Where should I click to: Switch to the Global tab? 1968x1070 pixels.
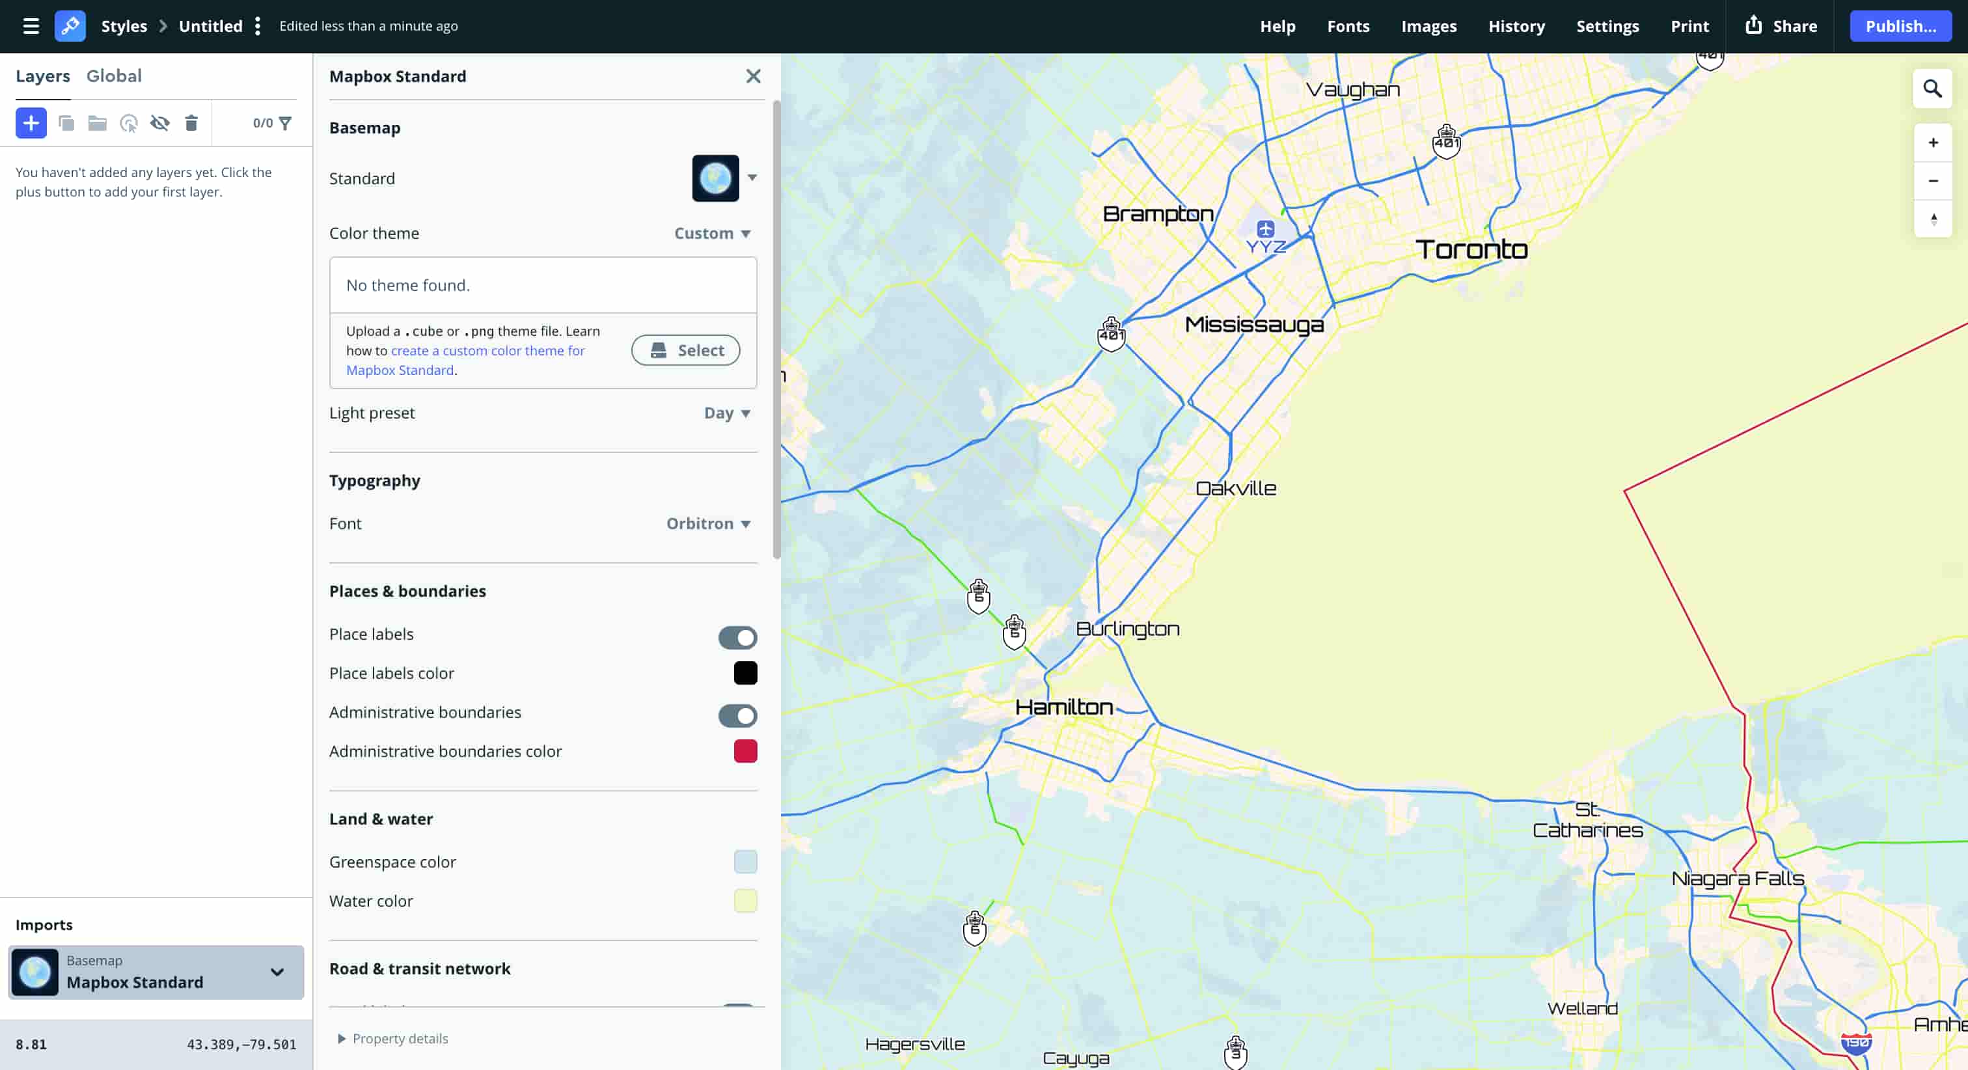click(115, 75)
